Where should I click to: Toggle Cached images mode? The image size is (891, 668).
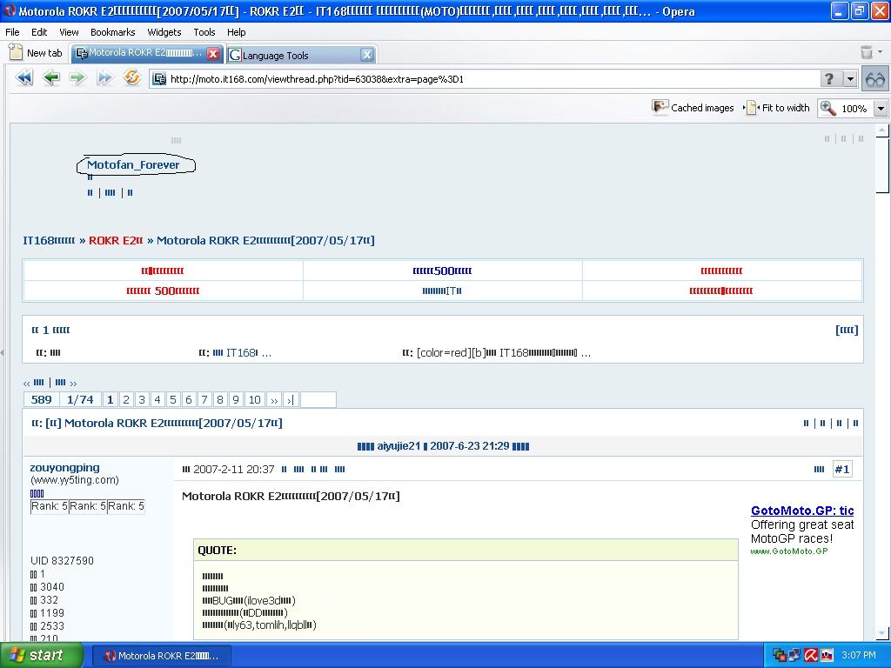pos(693,107)
